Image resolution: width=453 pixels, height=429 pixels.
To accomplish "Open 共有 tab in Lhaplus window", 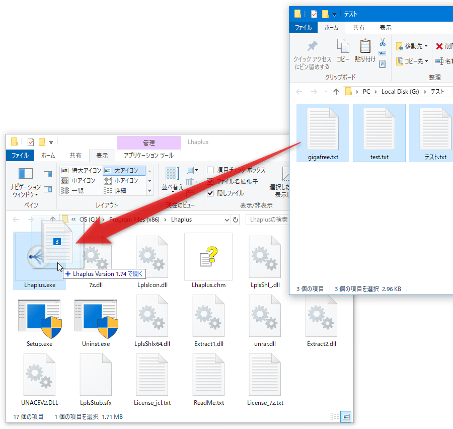I will (x=75, y=156).
